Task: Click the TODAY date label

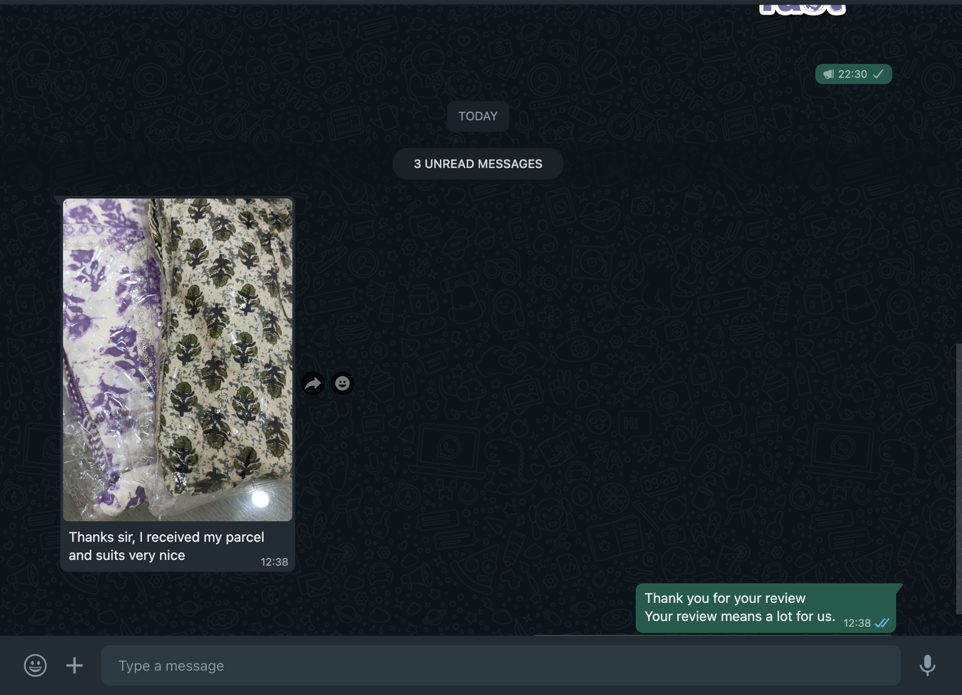Action: click(478, 116)
